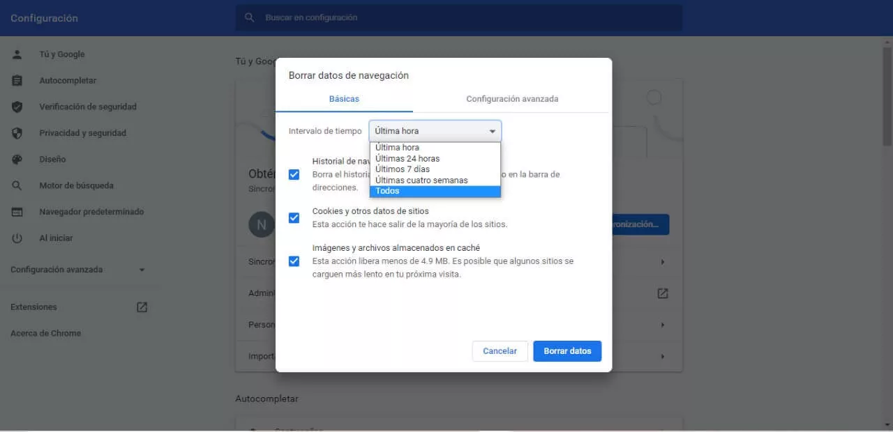Screen dimensions: 893x432
Task: Click the Tú y Google person icon
Action: (x=17, y=54)
